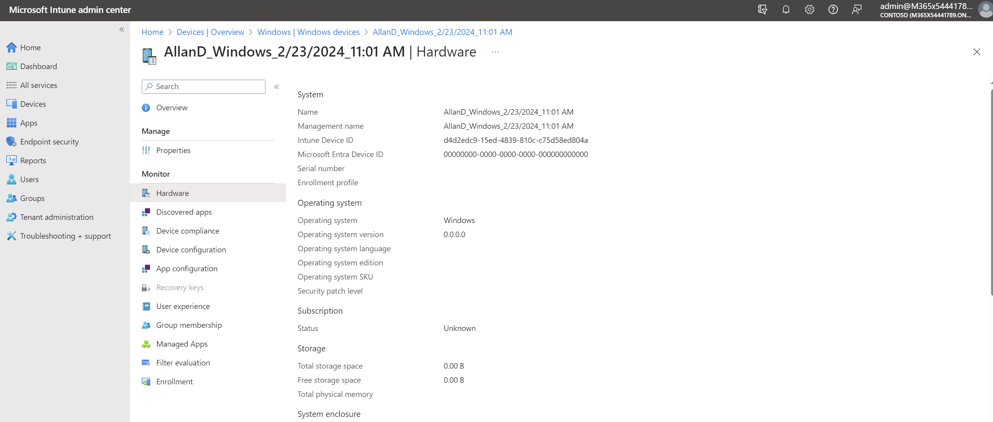Click the Discovered apps icon

146,212
